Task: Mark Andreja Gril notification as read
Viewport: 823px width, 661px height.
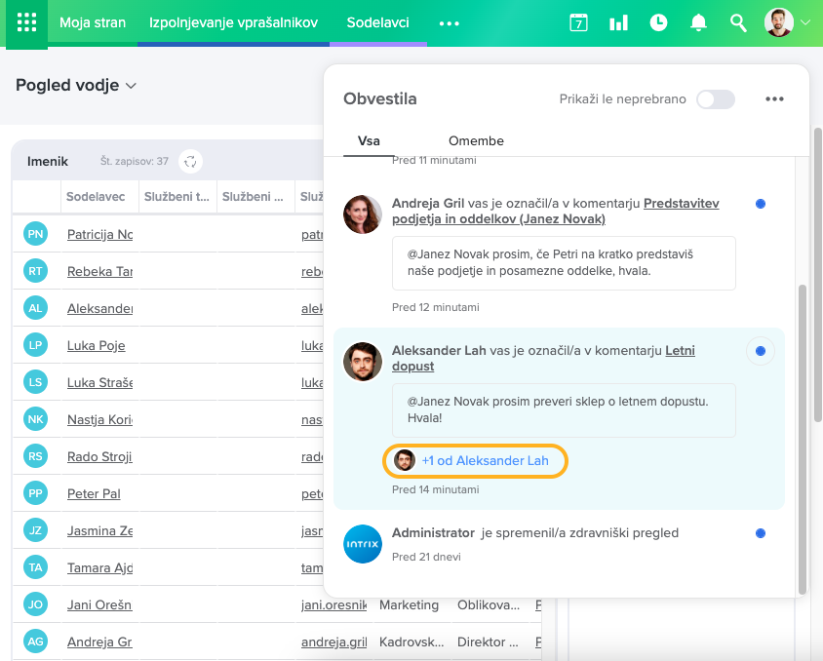Action: (761, 204)
